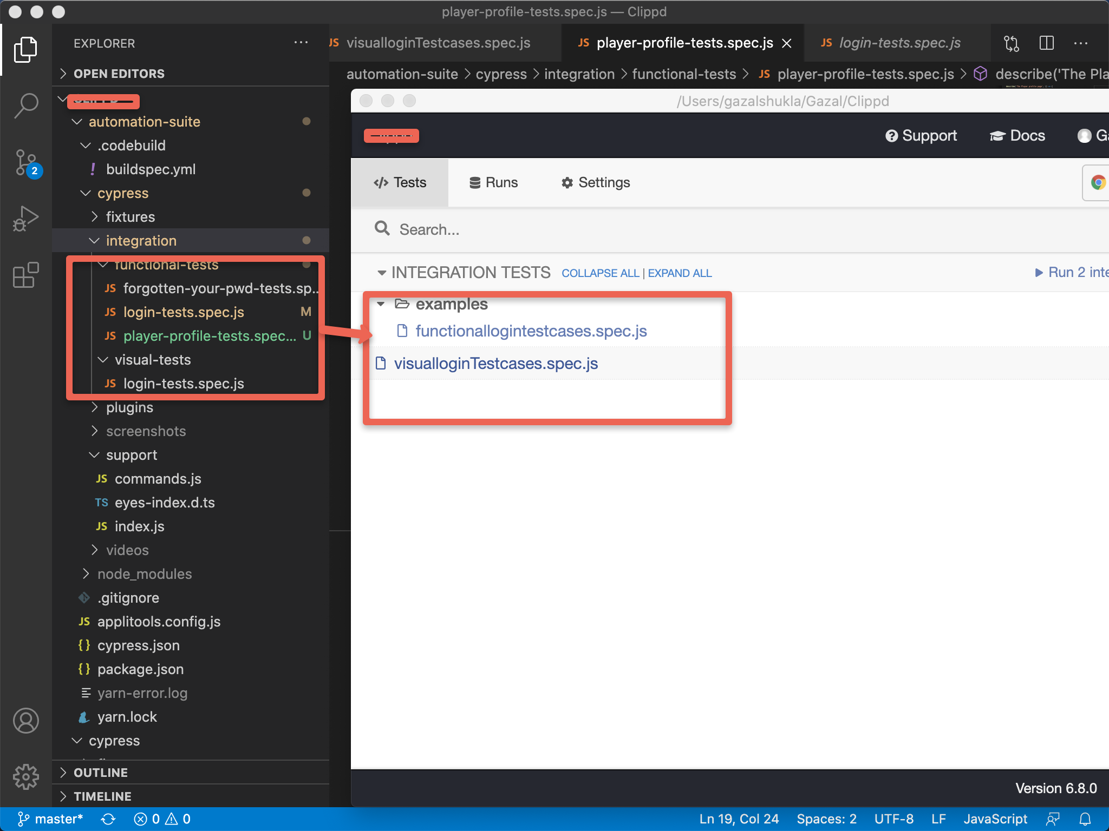Screen dimensions: 1109x831
Task: Open visualloginTestcases.spec.js in Cypress list
Action: tap(495, 364)
